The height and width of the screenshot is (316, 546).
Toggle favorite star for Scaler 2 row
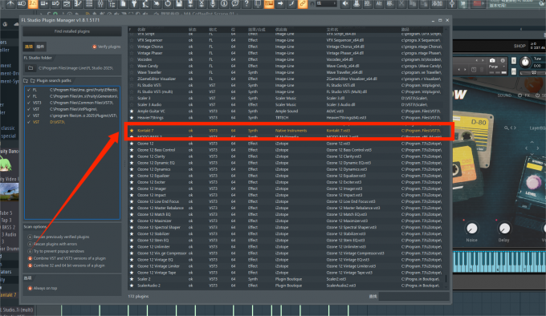(x=132, y=279)
